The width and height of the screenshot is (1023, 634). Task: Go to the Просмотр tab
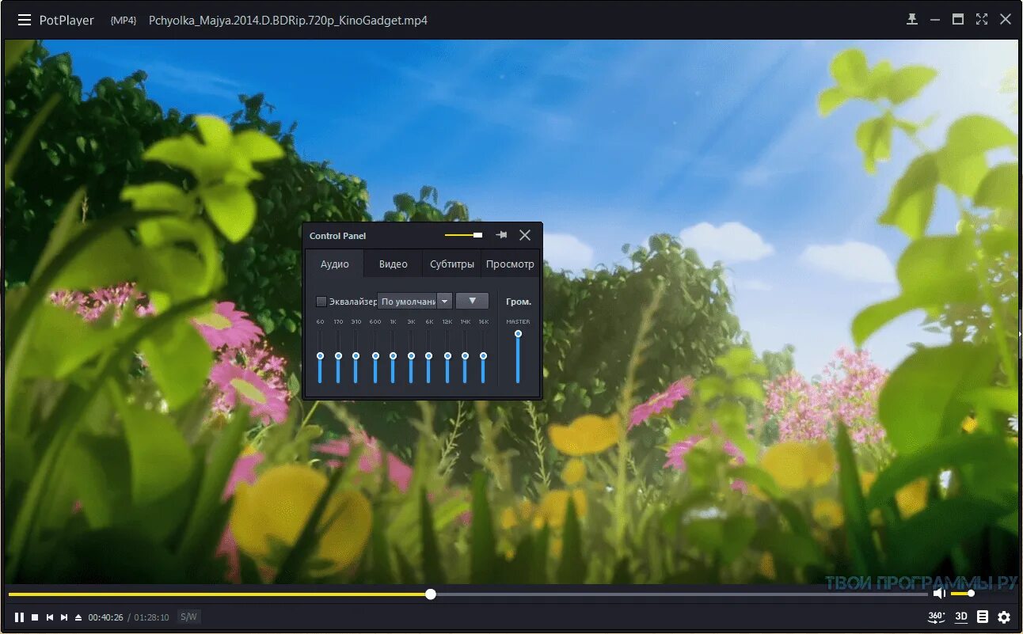tap(510, 264)
